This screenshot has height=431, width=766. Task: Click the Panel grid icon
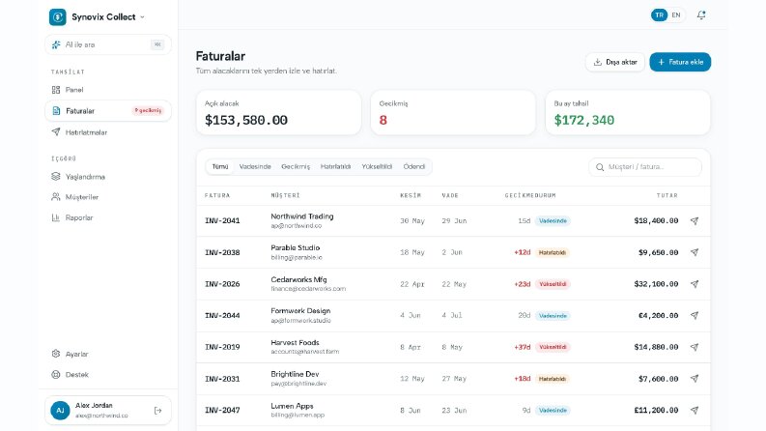pyautogui.click(x=56, y=90)
